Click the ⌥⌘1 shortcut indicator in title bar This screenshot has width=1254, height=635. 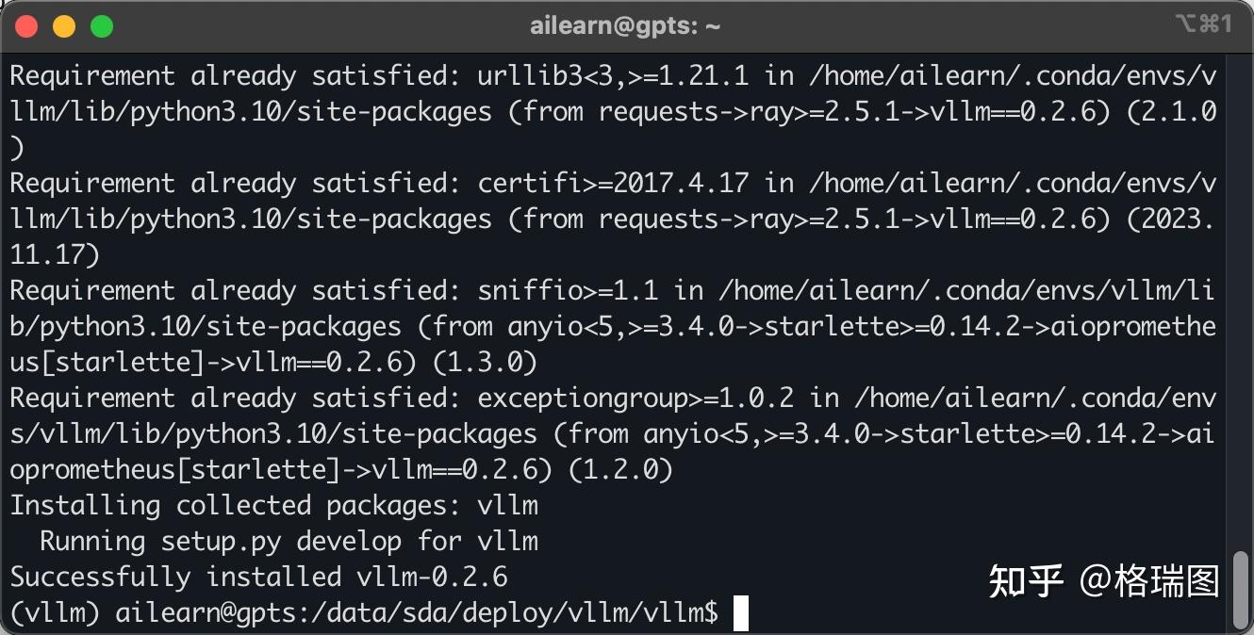click(x=1204, y=24)
